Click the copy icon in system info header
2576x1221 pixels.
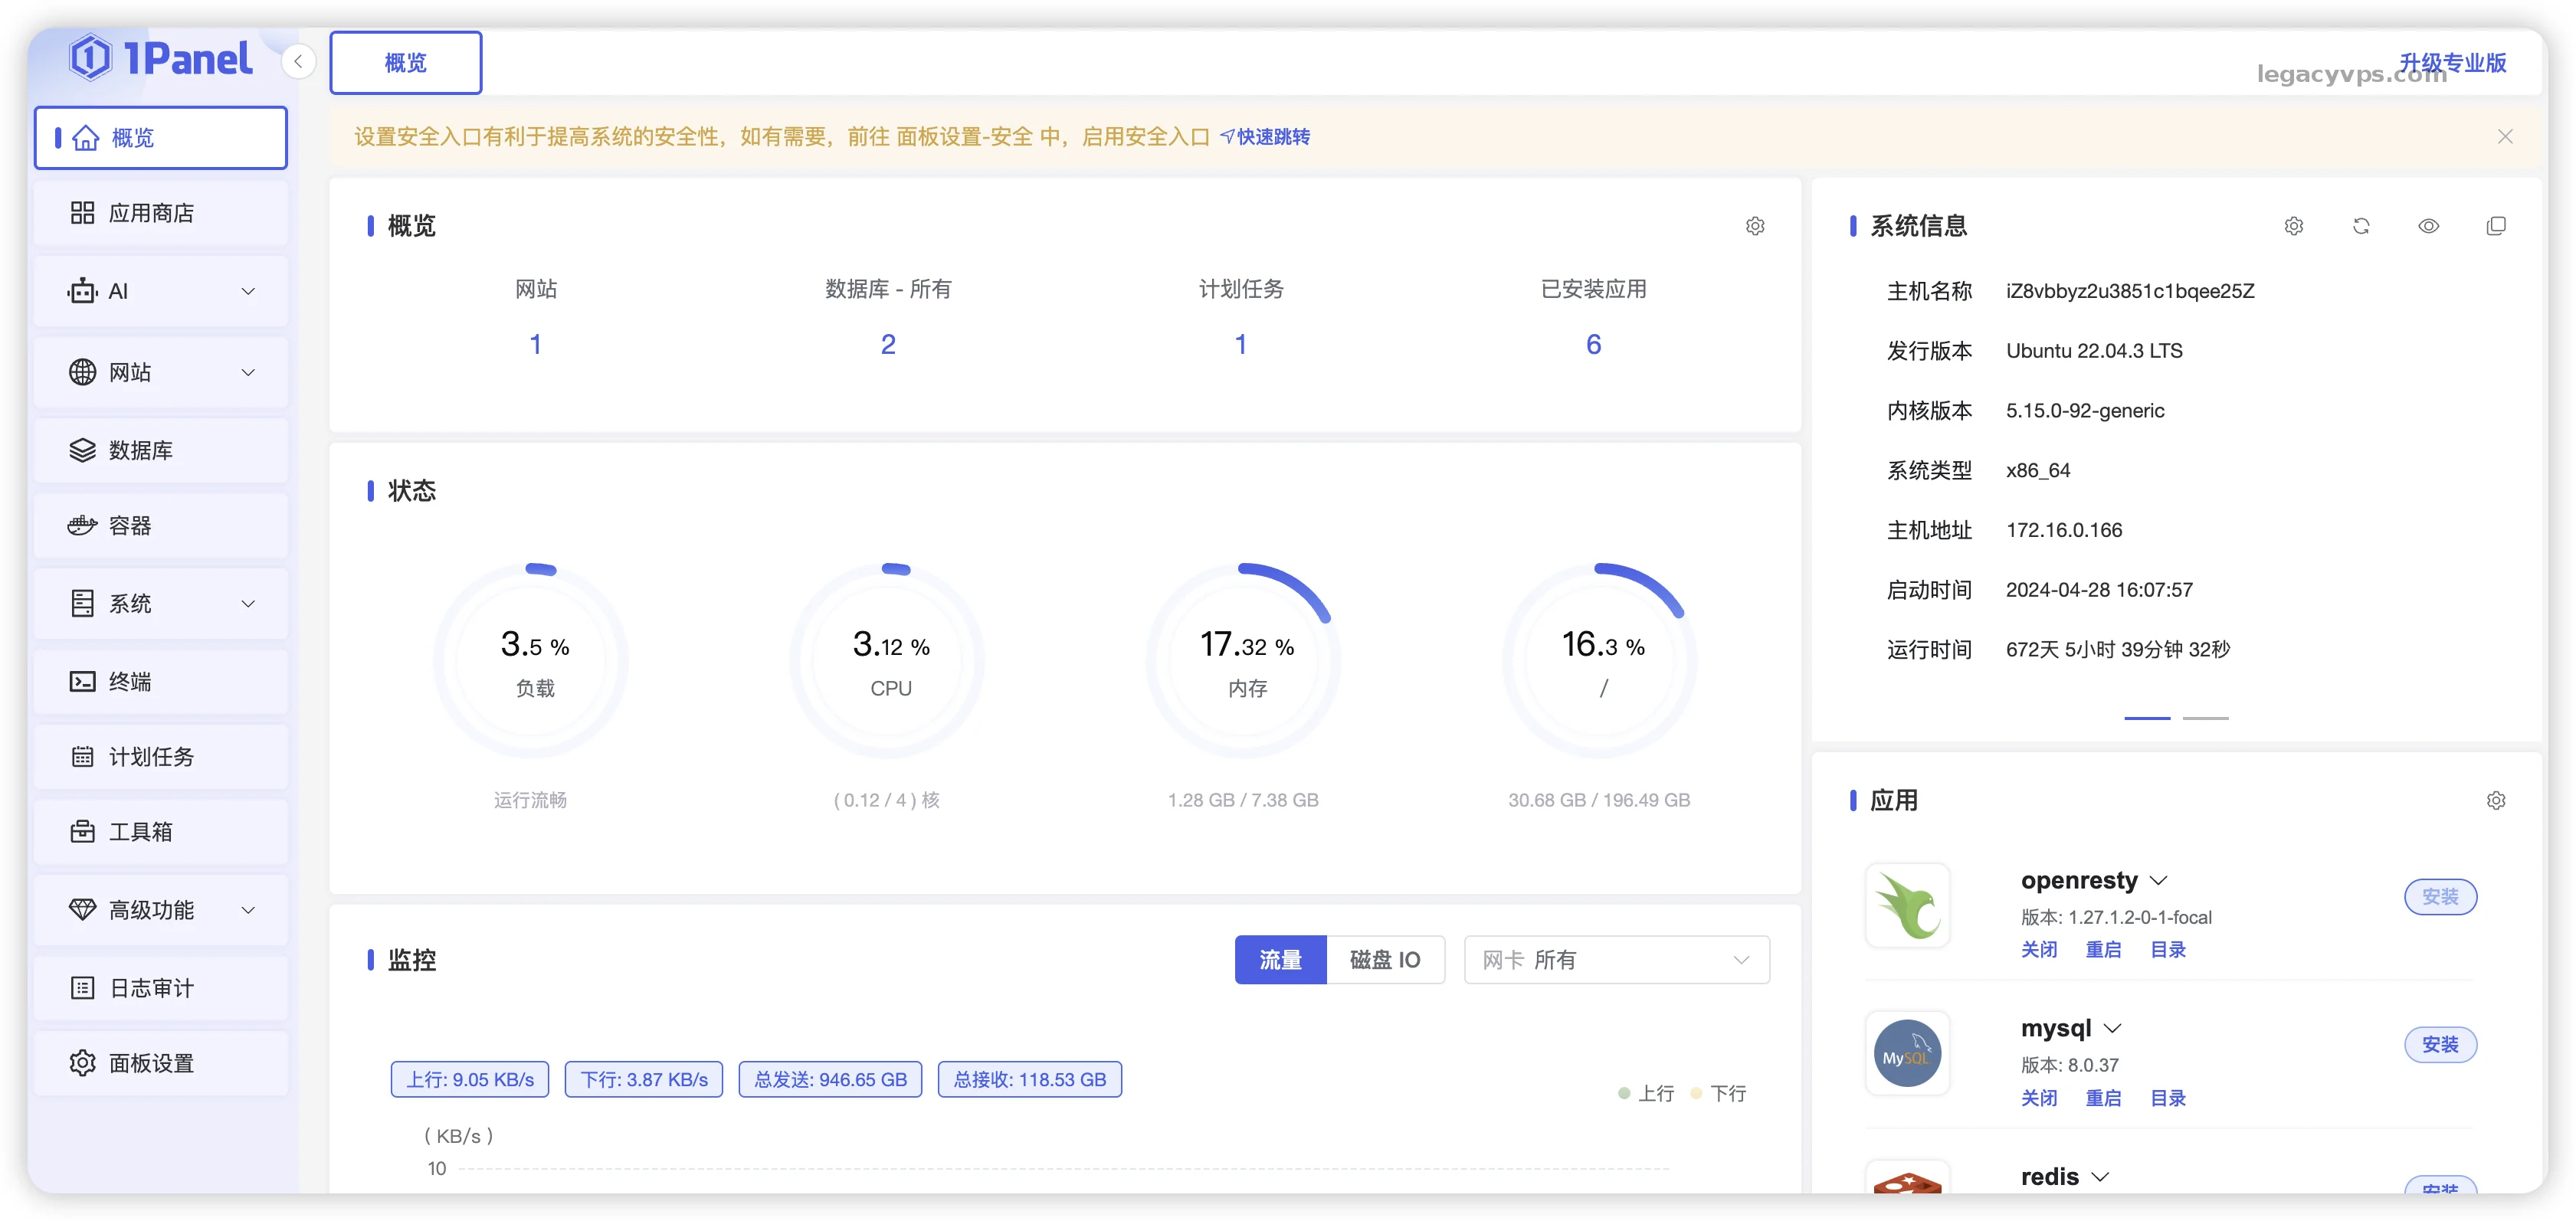[x=2496, y=226]
